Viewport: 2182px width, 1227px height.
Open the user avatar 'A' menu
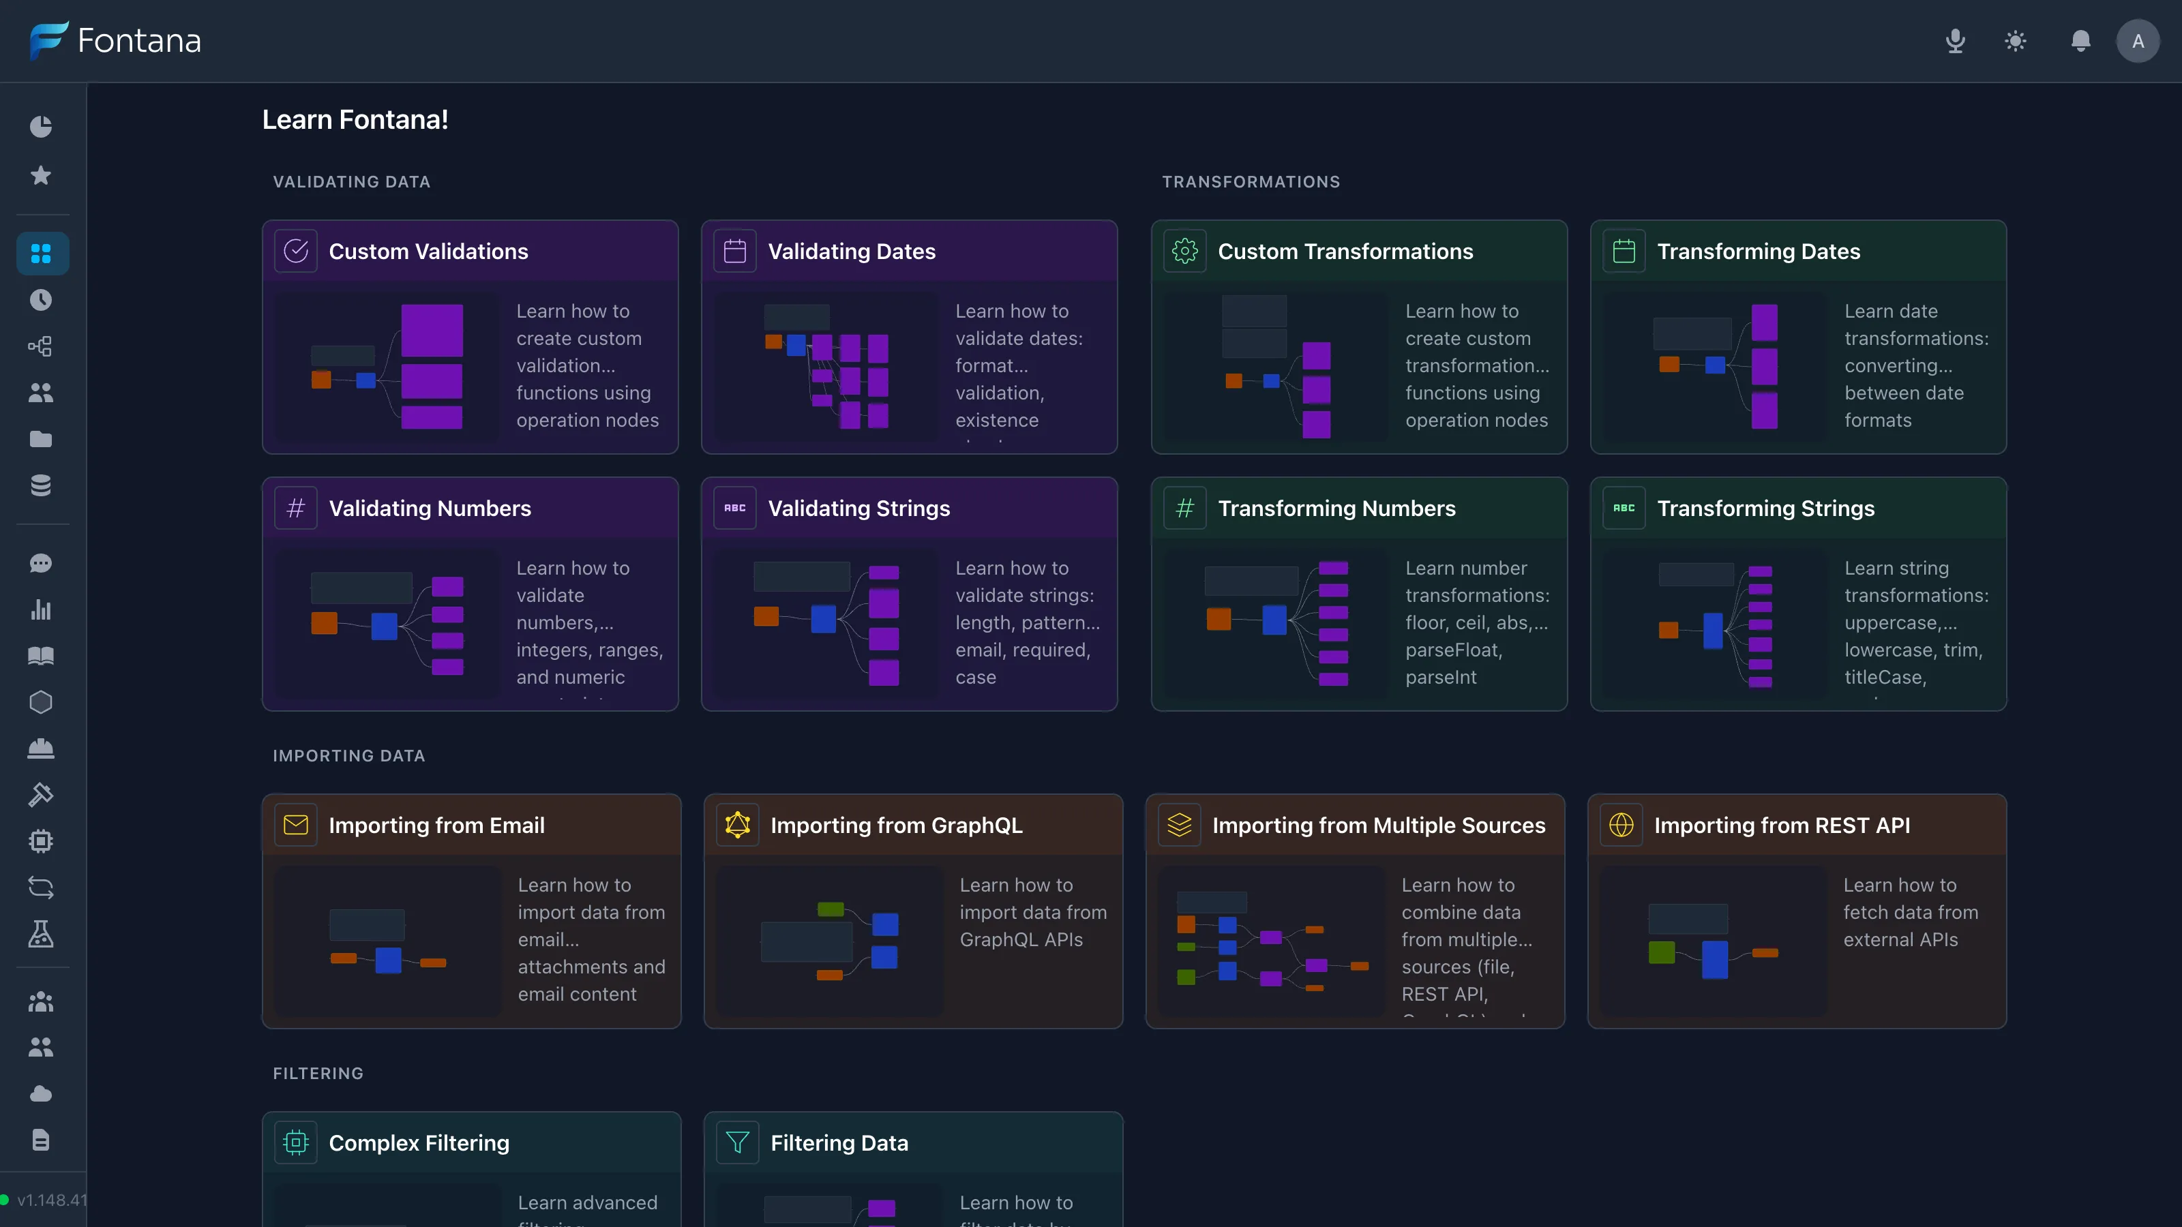2138,41
